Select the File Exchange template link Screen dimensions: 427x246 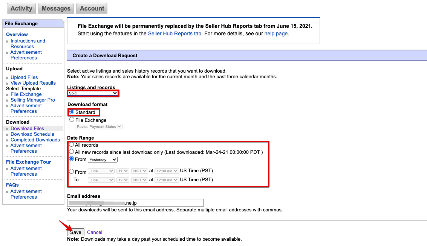click(26, 94)
